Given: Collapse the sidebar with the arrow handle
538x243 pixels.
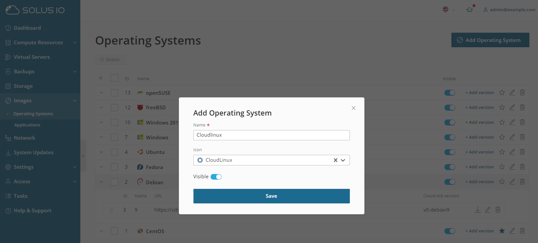Looking at the screenshot, I should pos(83,156).
